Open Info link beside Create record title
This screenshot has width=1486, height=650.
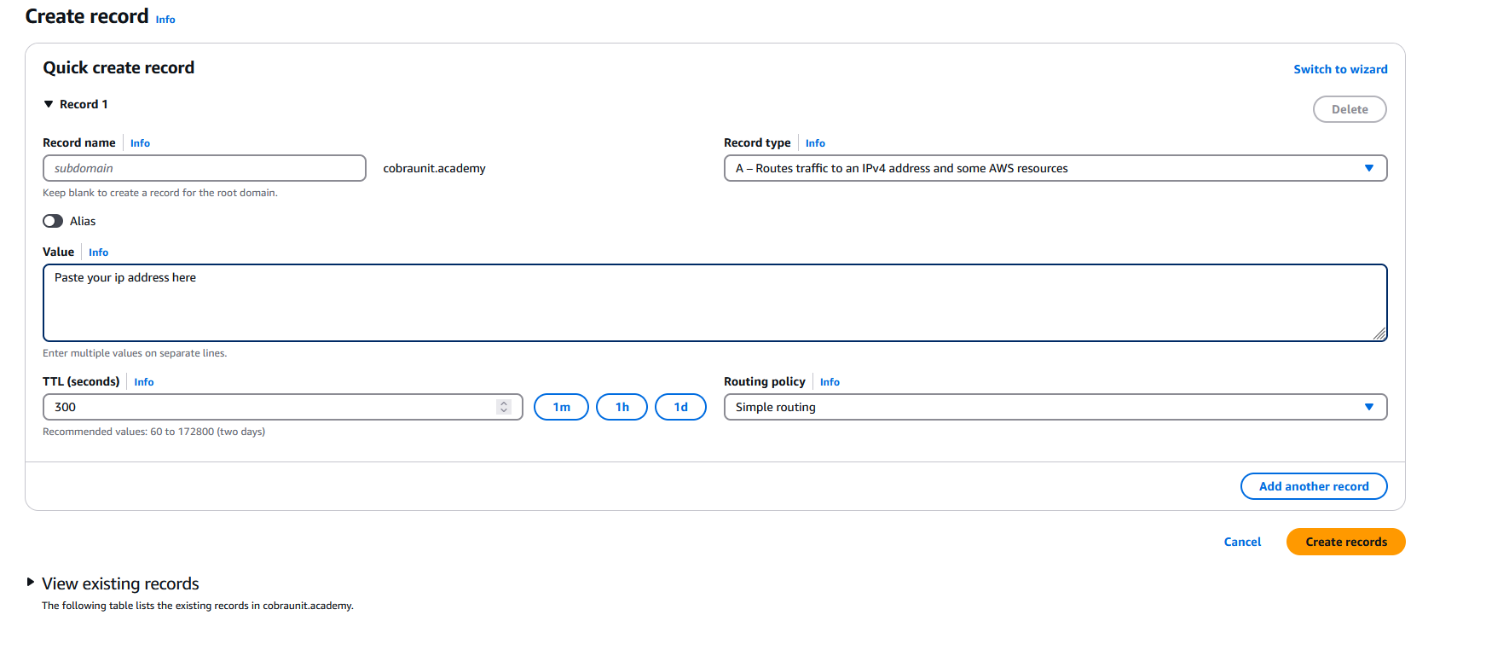point(165,20)
